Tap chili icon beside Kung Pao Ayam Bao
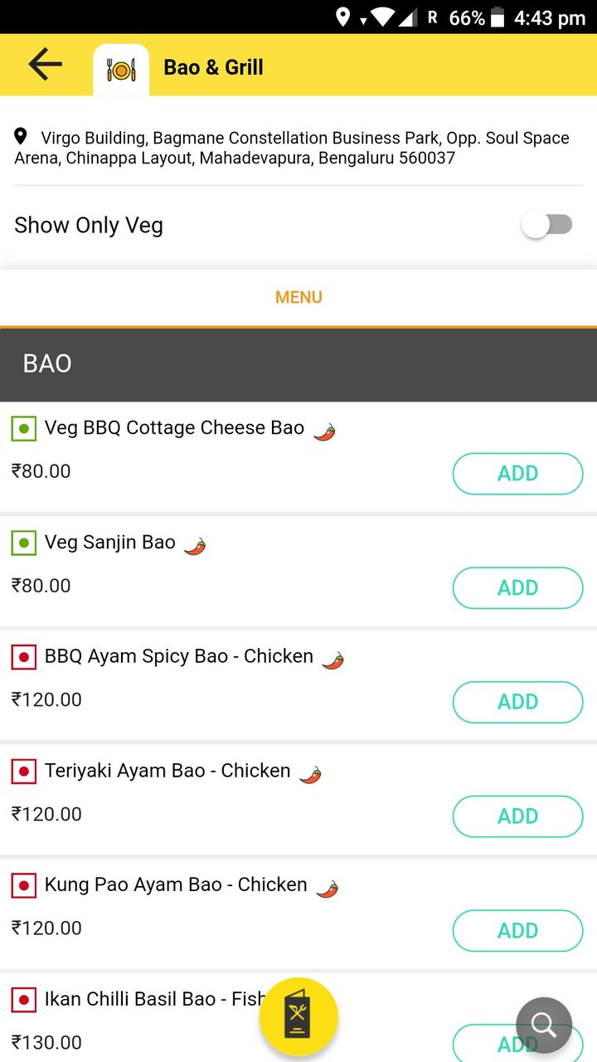 pos(328,888)
